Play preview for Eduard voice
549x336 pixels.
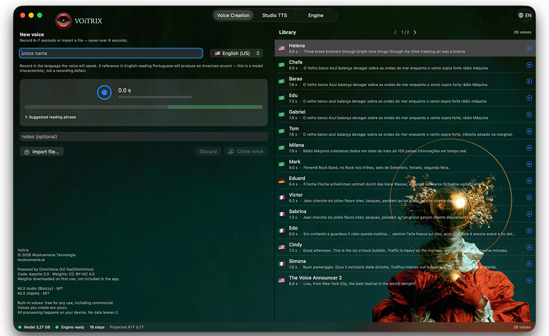(x=529, y=181)
